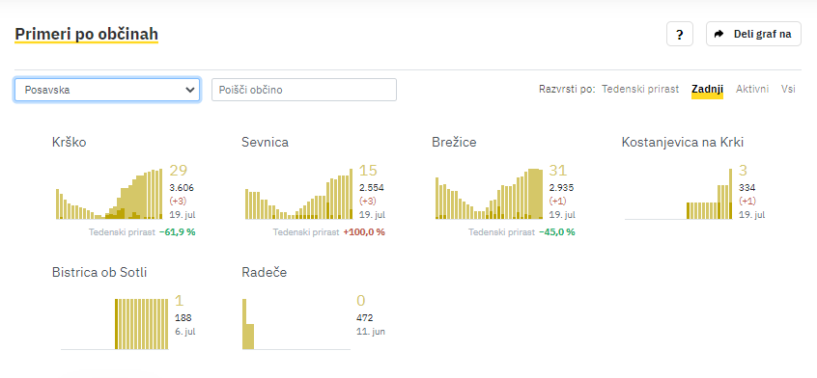
Task: Click the Deli graf na button
Action: click(753, 35)
